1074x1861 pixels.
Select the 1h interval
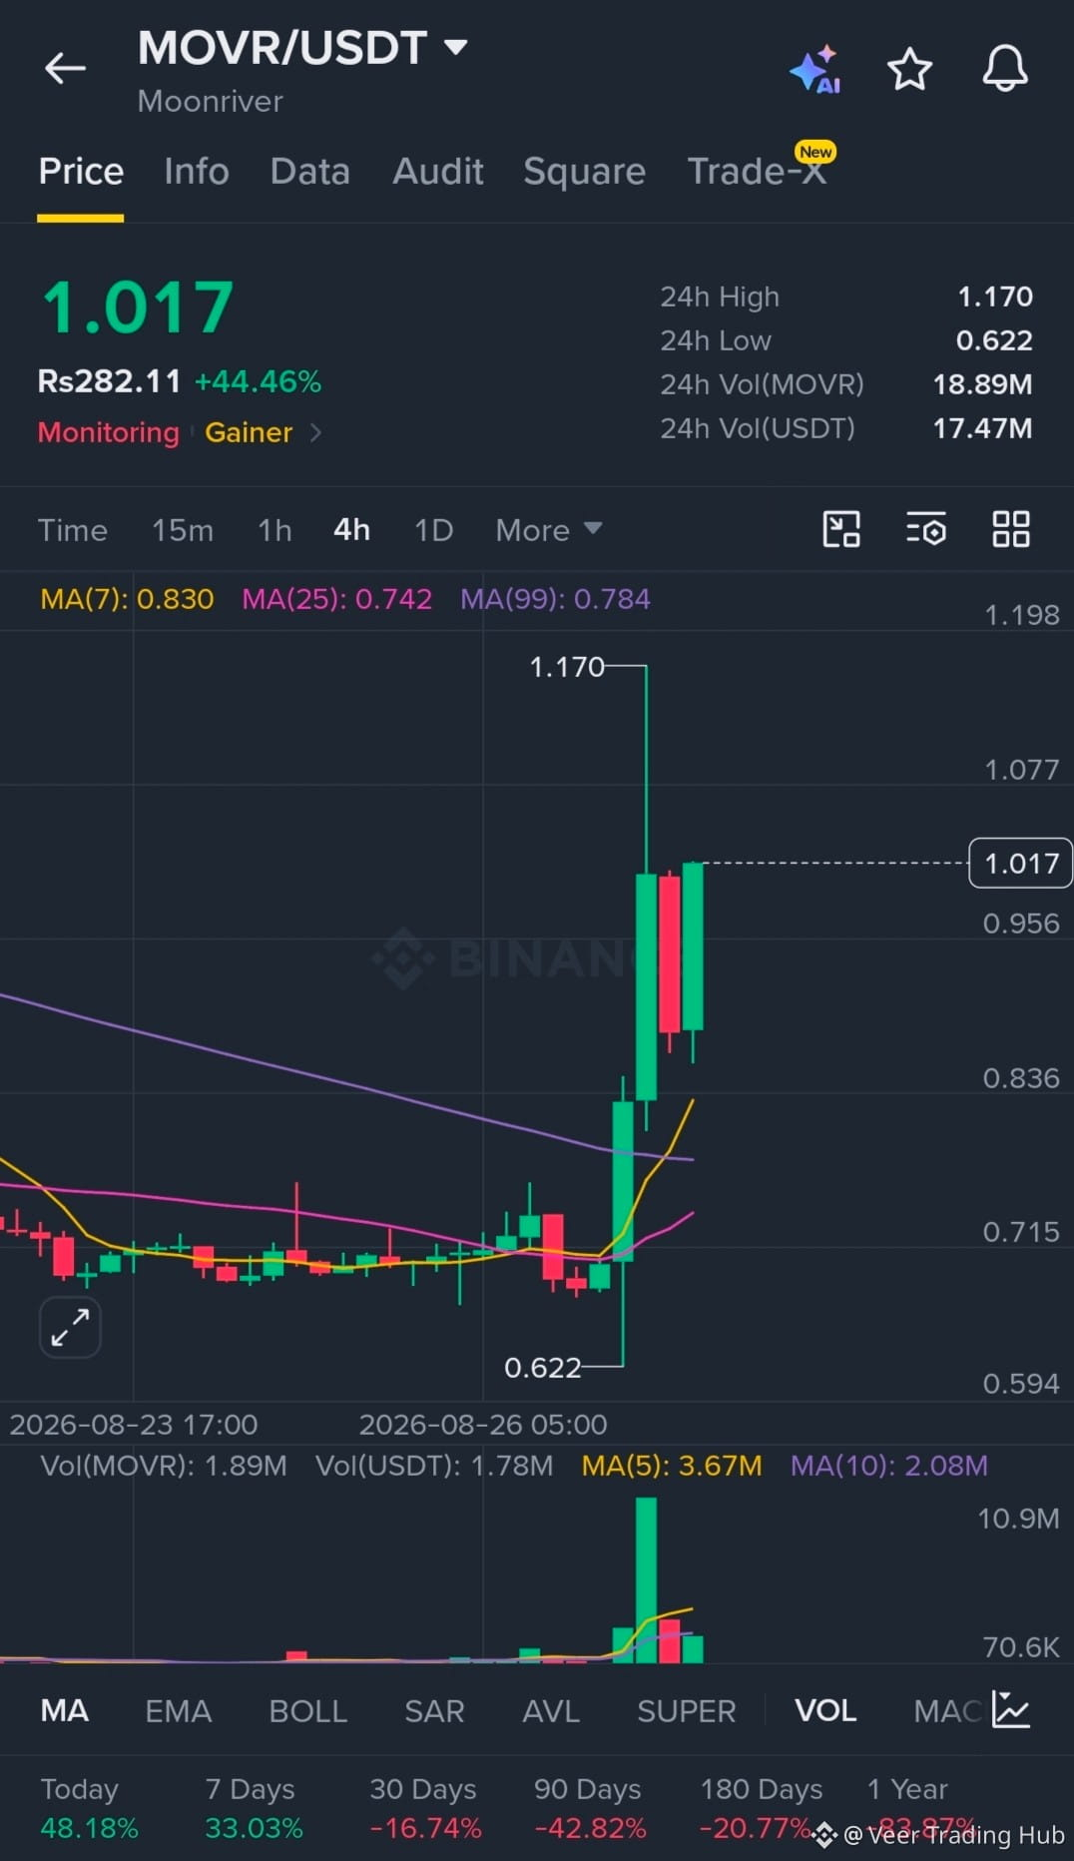tap(274, 529)
